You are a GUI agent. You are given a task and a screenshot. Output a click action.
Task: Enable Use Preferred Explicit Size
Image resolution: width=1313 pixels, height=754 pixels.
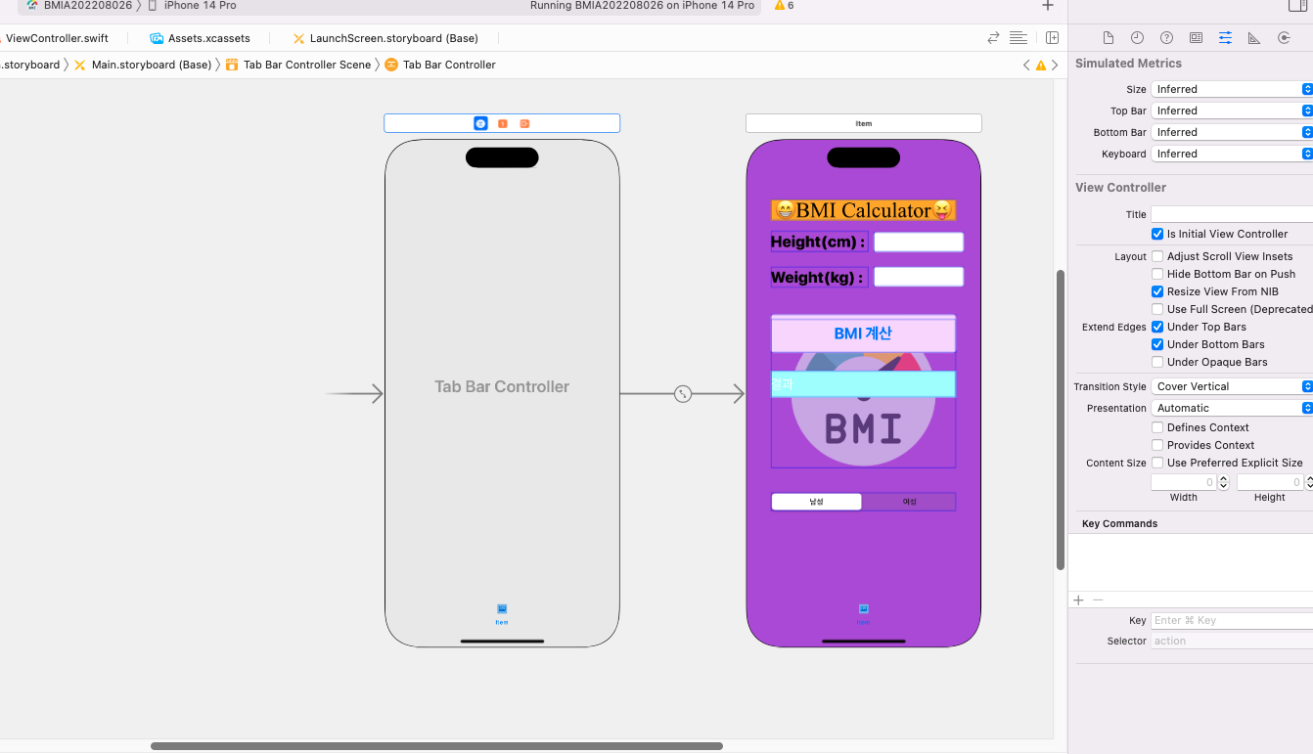1157,463
